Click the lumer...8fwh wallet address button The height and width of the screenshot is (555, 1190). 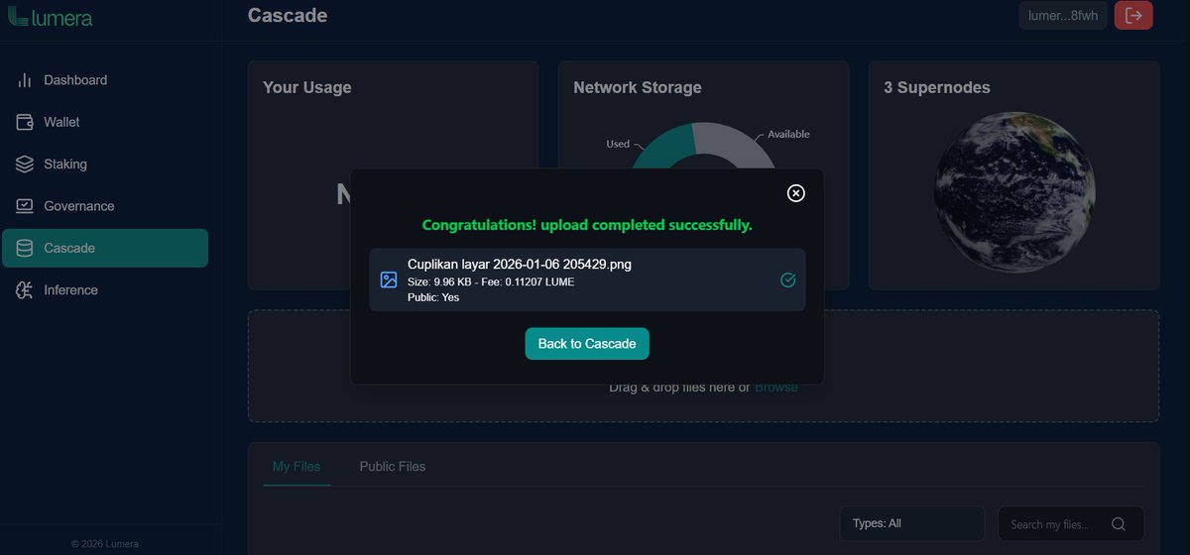1063,15
